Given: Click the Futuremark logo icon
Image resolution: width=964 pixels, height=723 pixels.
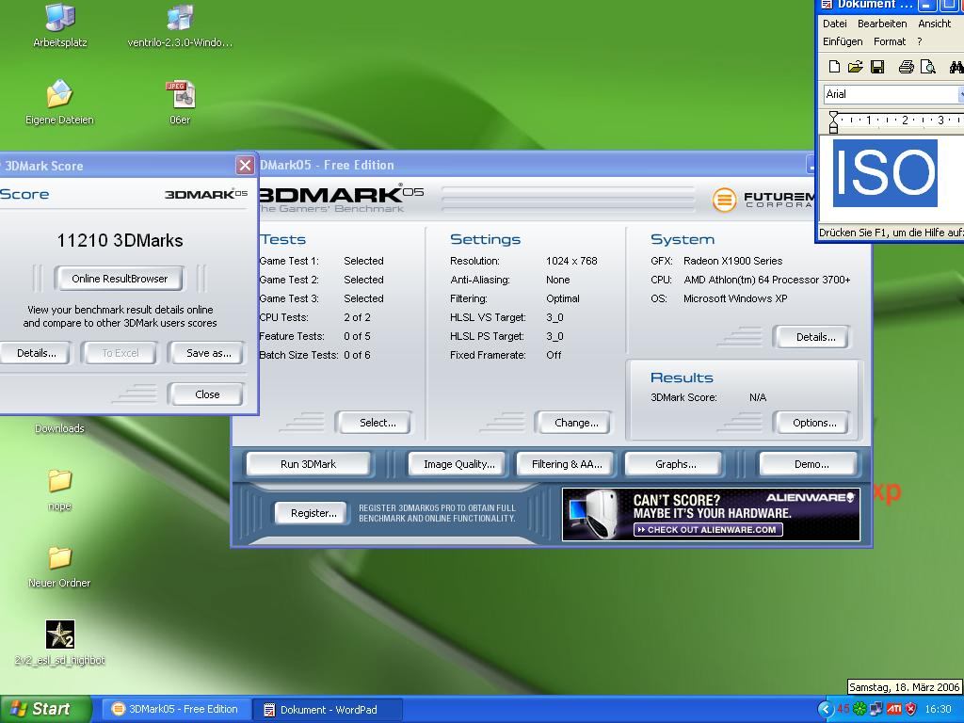Looking at the screenshot, I should pyautogui.click(x=724, y=200).
